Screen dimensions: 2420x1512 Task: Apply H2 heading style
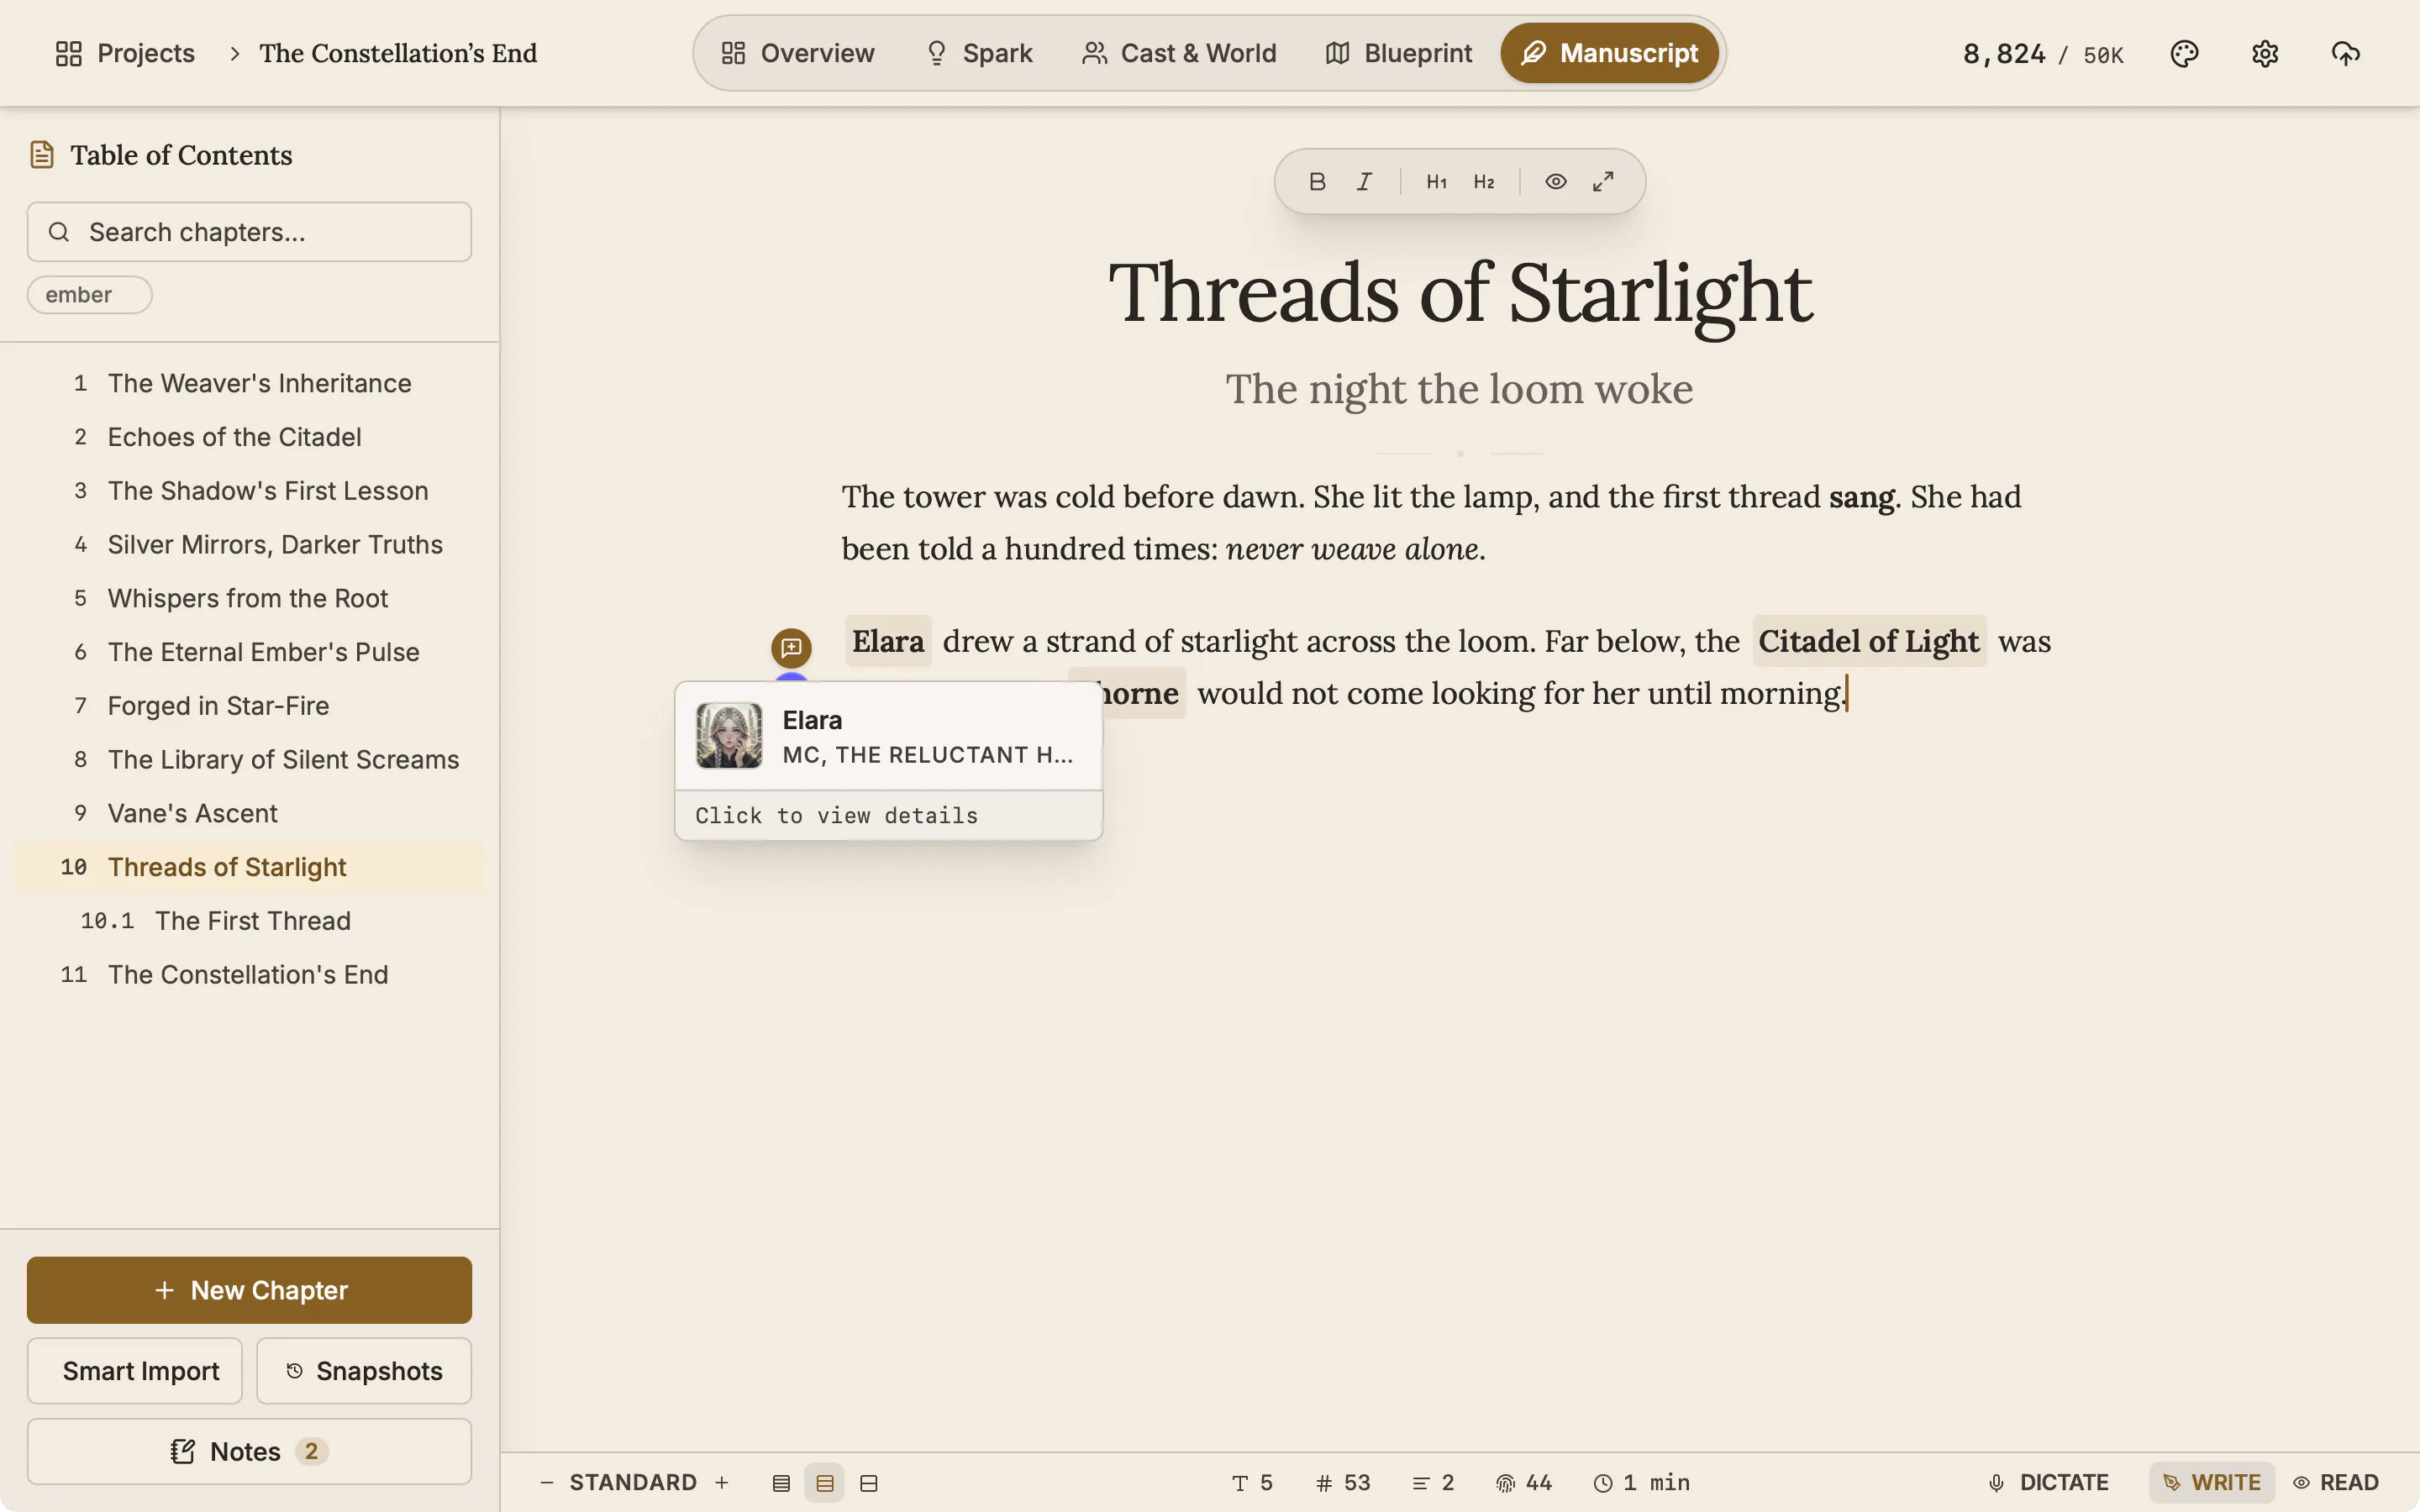click(1484, 182)
